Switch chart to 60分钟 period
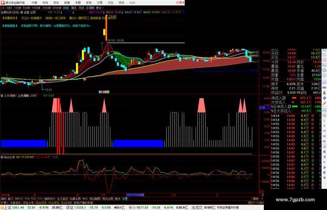This screenshot has width=327, height=210. [x=57, y=8]
